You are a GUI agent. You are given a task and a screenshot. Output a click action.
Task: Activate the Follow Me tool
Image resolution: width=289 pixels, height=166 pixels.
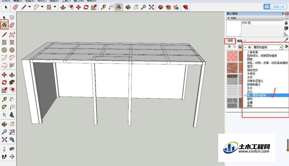[12, 82]
